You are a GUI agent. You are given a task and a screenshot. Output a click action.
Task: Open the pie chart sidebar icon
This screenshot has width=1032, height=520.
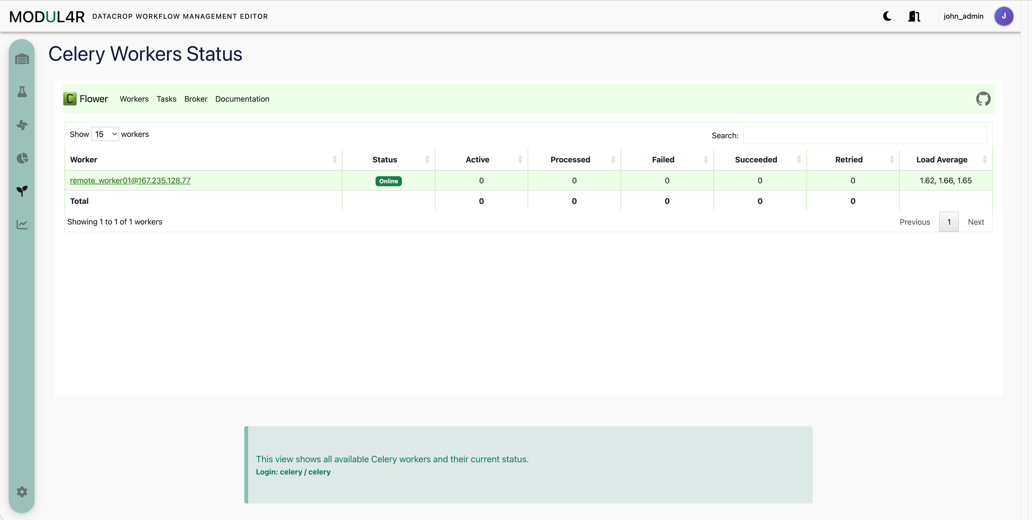tap(22, 158)
